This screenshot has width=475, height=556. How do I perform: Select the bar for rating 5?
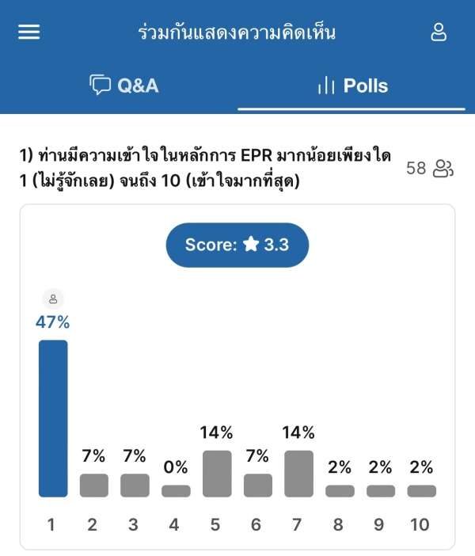(x=217, y=474)
